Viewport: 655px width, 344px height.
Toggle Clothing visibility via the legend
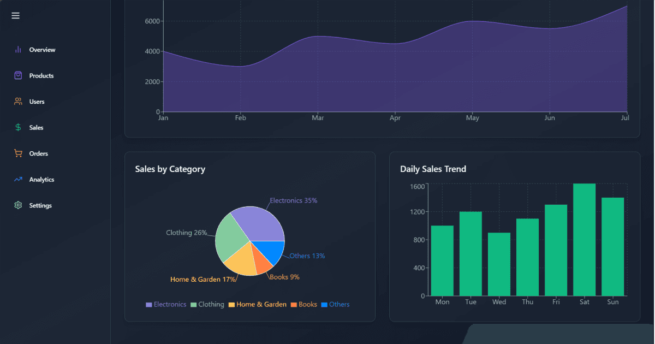(x=207, y=304)
